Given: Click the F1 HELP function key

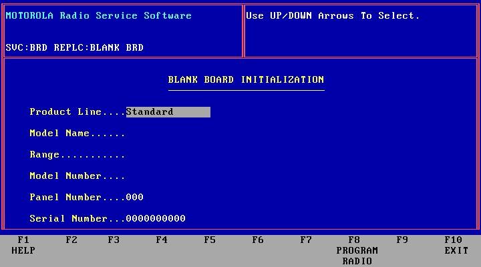Looking at the screenshot, I should pos(23,245).
